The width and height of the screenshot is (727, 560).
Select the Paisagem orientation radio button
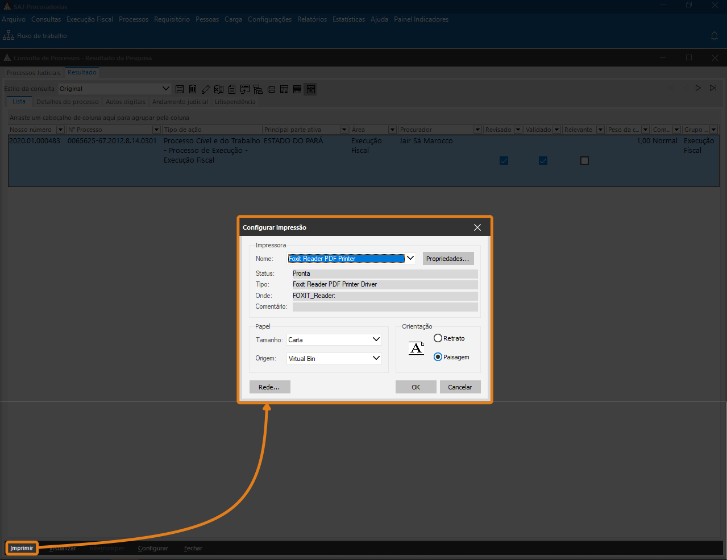[438, 357]
